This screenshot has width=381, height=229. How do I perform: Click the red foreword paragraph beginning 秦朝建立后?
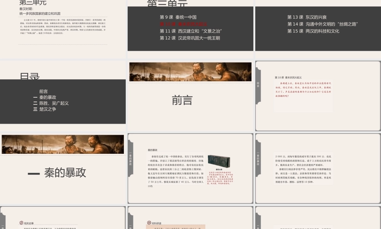click(303, 90)
